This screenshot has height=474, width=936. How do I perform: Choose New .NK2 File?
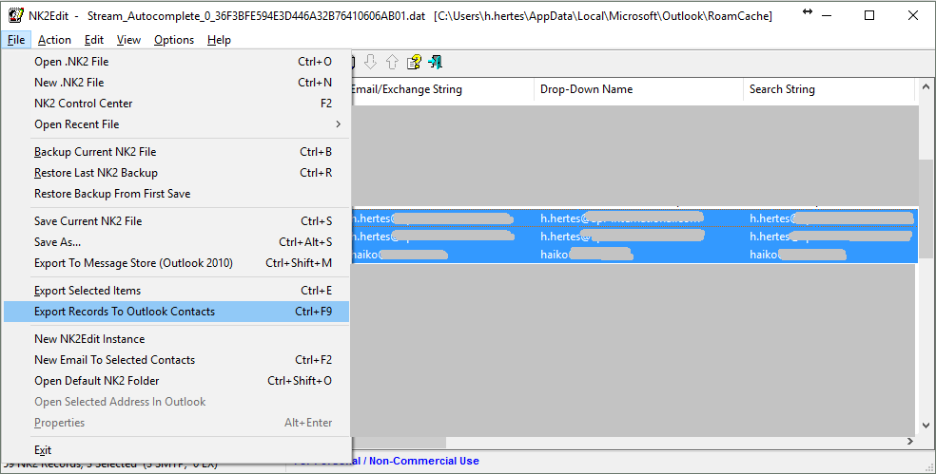[x=176, y=83]
